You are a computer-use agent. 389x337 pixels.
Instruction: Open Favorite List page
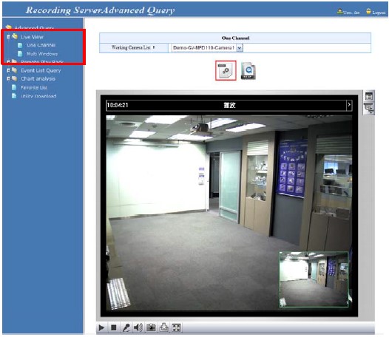[34, 87]
